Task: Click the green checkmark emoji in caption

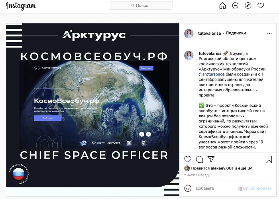Action: click(x=201, y=105)
